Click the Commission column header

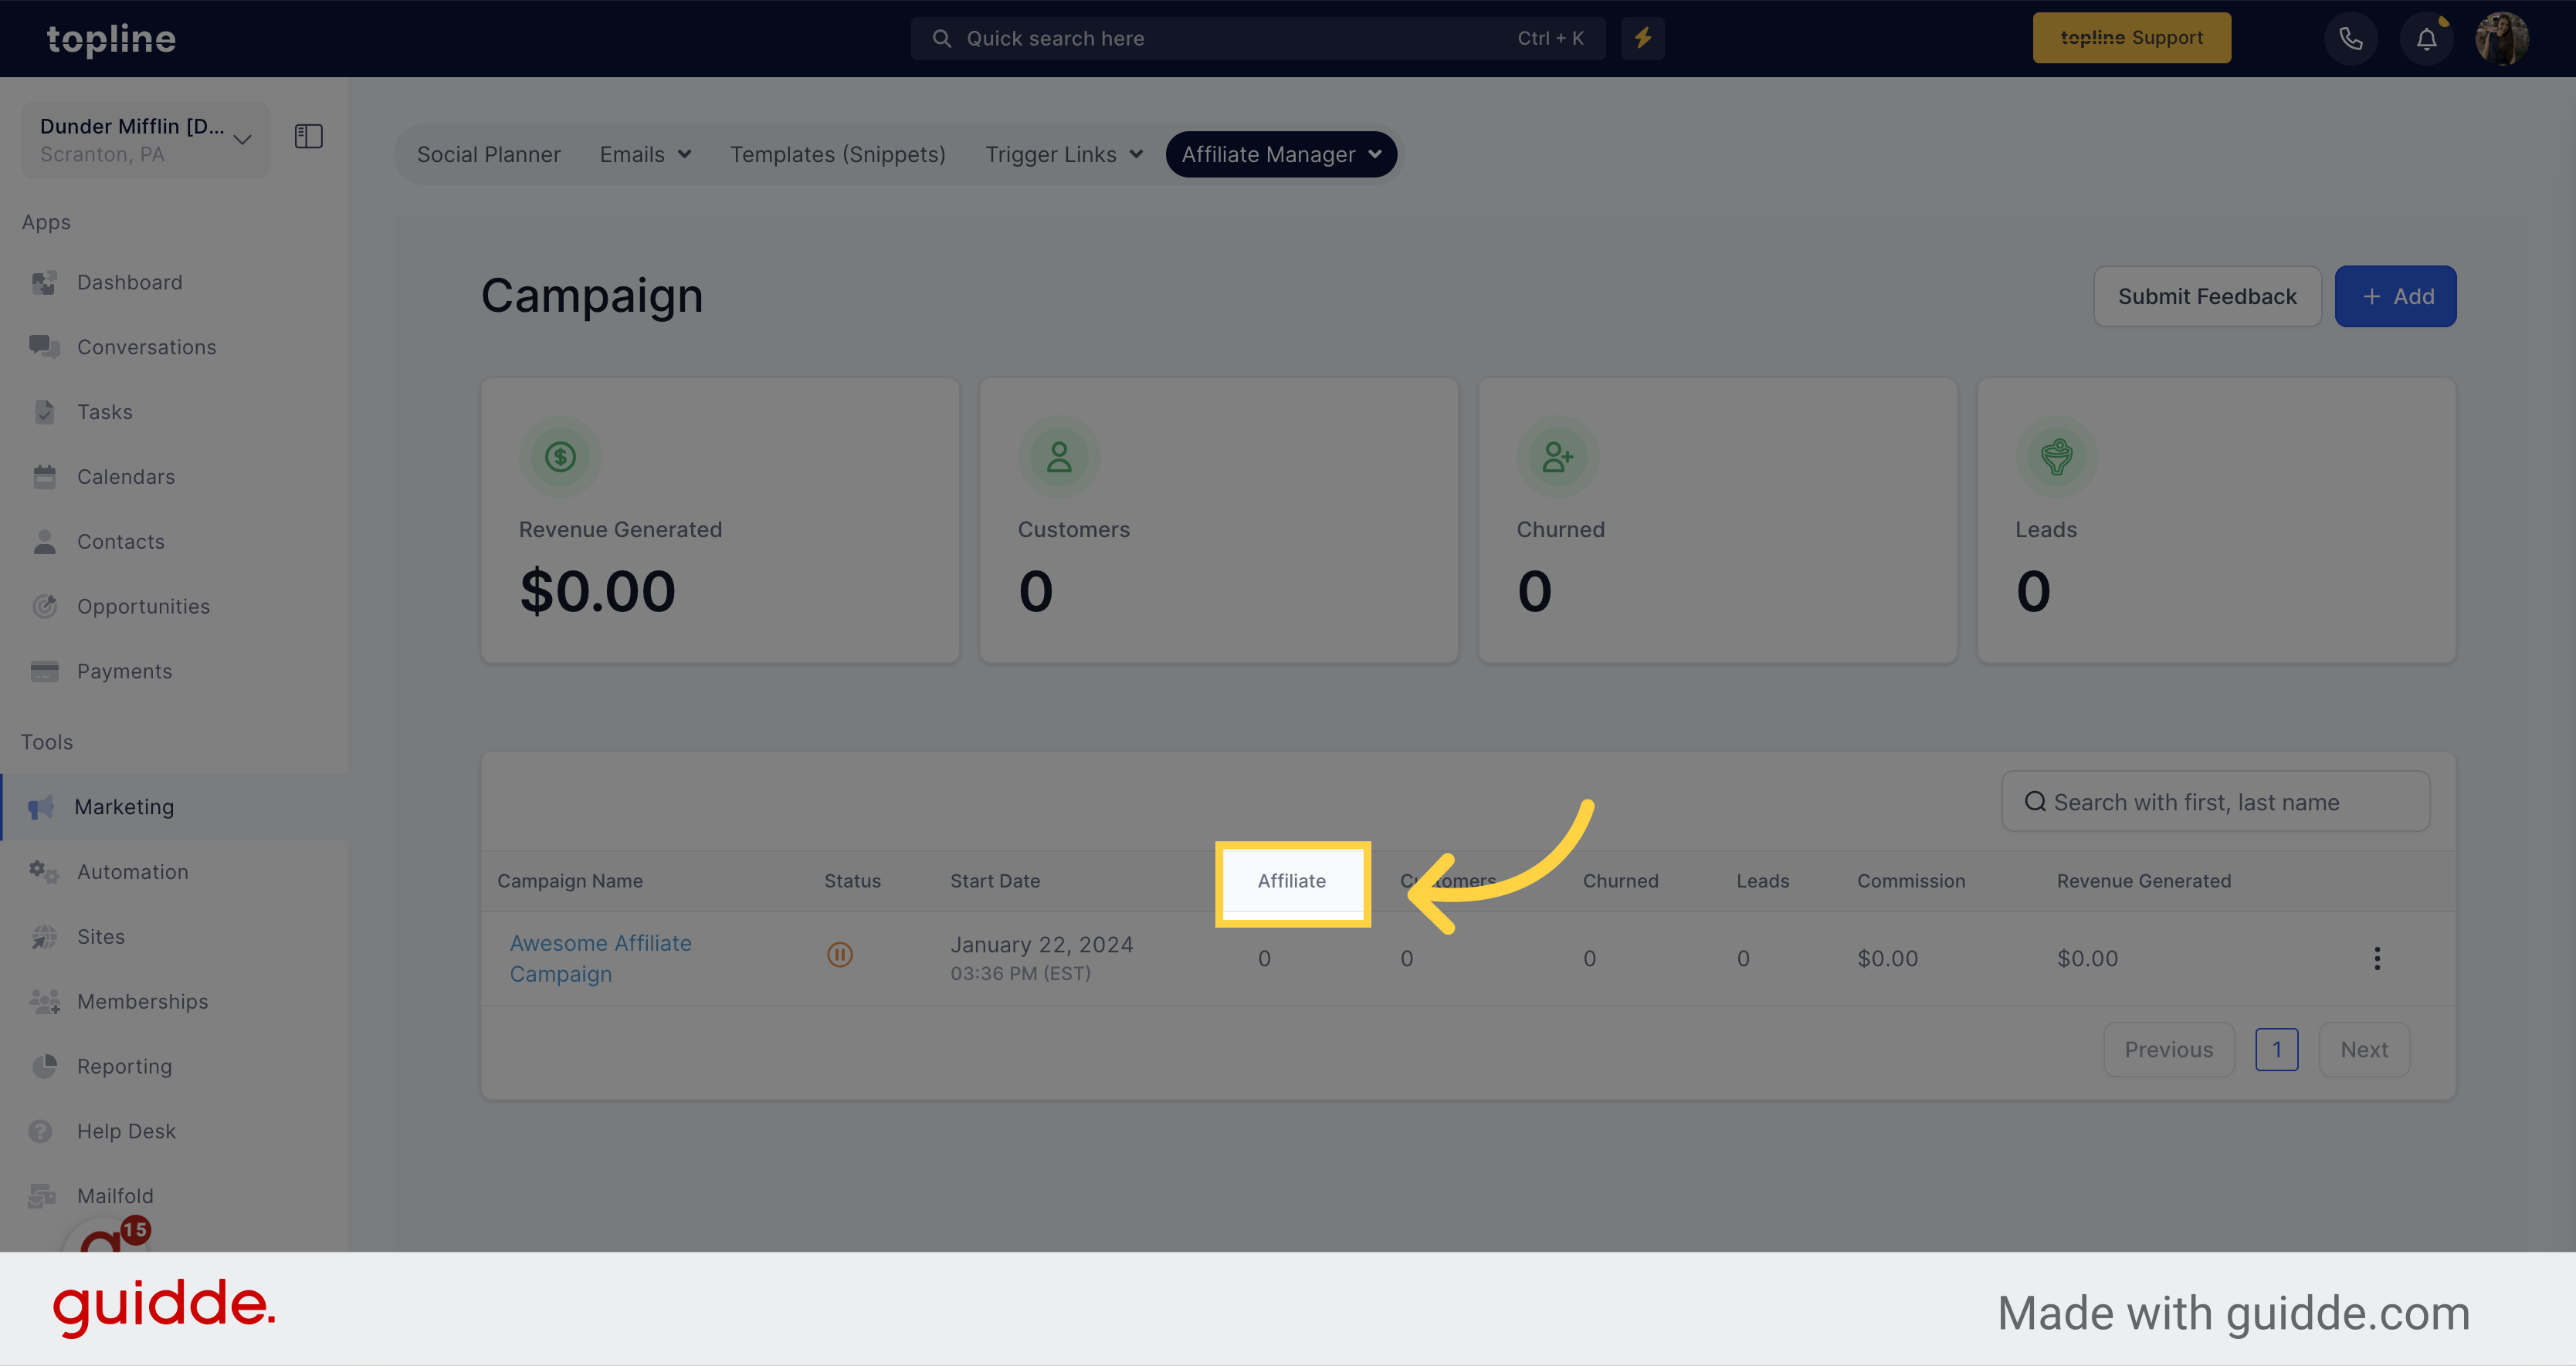(1911, 881)
